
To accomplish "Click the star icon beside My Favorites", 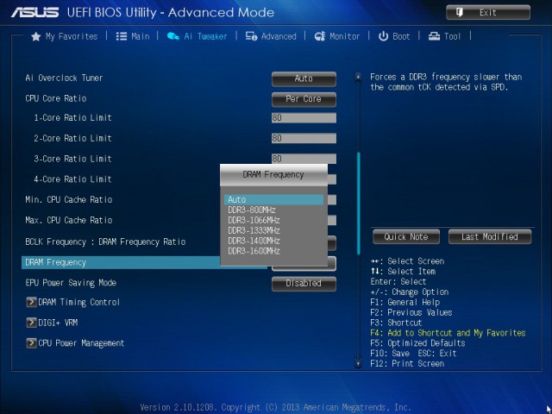I will [36, 36].
